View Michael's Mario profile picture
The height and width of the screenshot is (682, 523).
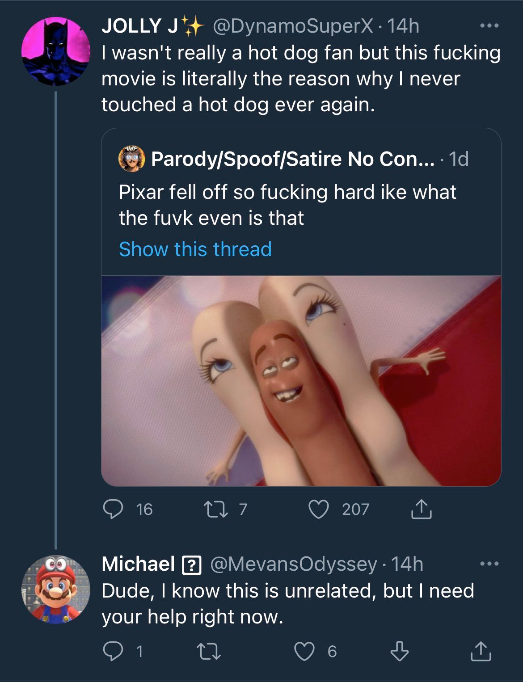point(56,589)
